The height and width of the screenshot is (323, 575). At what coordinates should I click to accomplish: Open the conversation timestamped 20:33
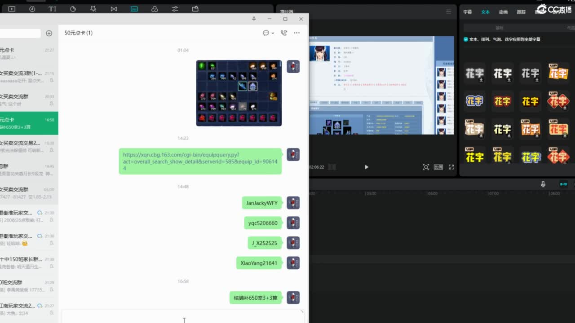click(29, 100)
